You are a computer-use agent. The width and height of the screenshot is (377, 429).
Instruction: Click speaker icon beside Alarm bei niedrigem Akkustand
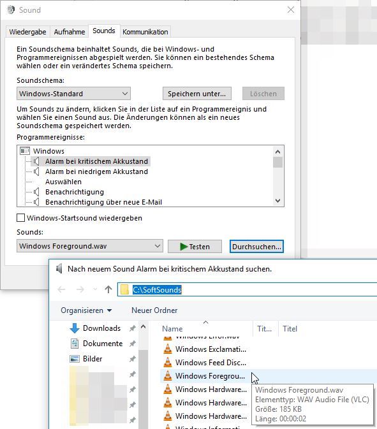click(x=36, y=171)
